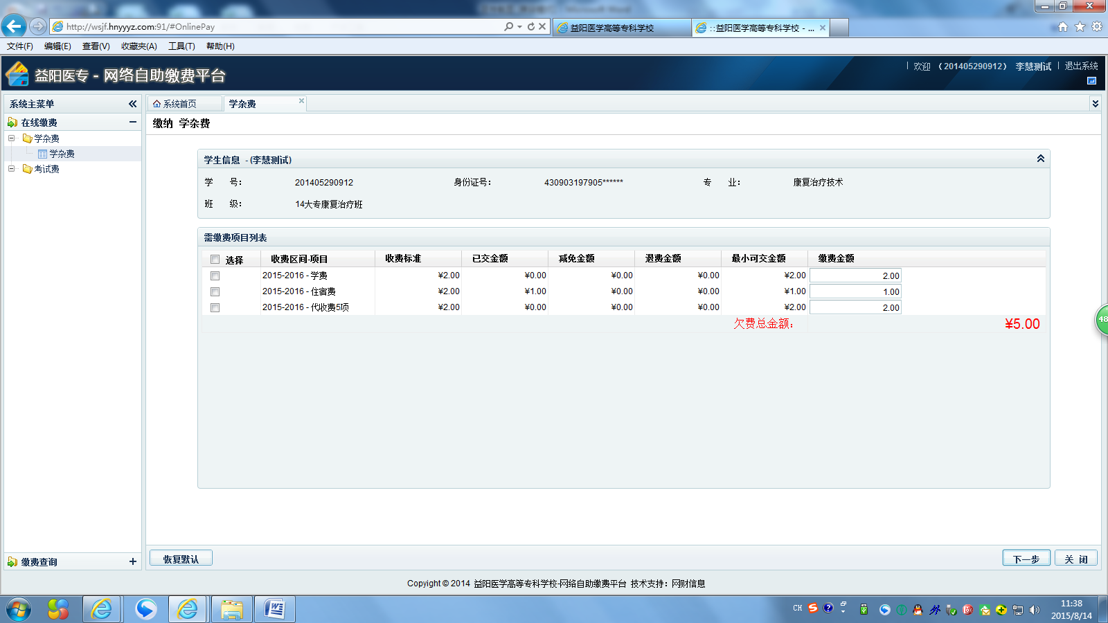The width and height of the screenshot is (1108, 623).
Task: Open the favorites star icon
Action: coord(1080,27)
